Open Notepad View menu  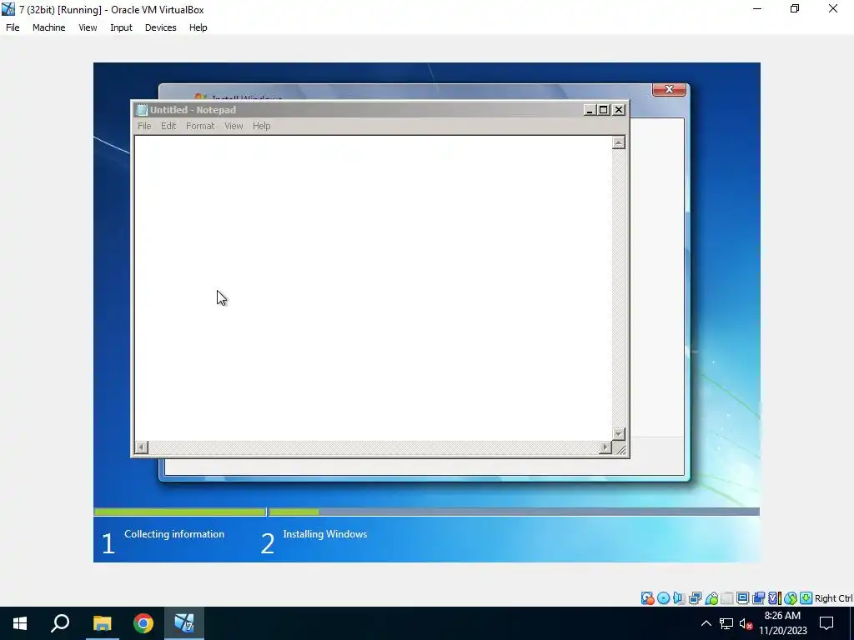234,126
